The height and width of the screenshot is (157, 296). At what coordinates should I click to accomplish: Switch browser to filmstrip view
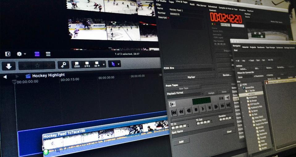click(x=37, y=54)
